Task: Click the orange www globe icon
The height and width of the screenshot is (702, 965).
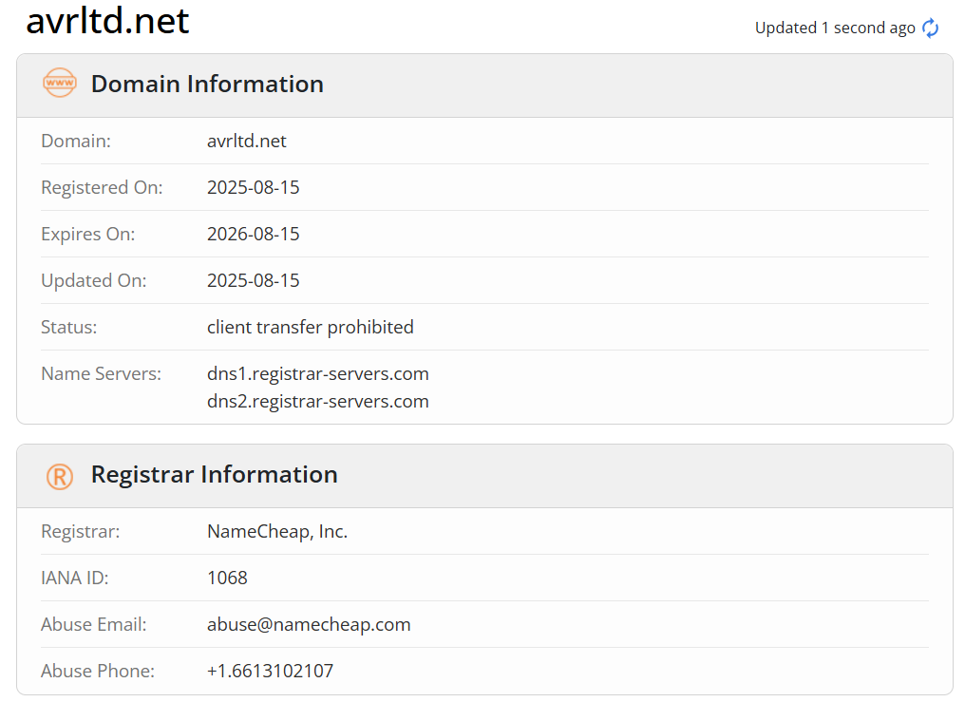Action: (60, 83)
